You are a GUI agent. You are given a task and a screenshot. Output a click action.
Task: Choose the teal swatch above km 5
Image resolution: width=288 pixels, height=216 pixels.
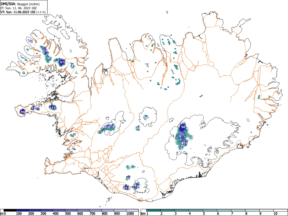click(x=210, y=210)
